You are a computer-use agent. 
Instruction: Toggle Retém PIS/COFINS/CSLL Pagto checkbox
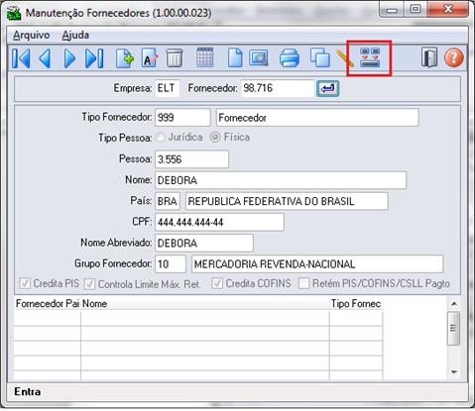click(303, 283)
